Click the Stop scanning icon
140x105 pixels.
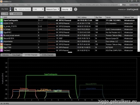121,5
